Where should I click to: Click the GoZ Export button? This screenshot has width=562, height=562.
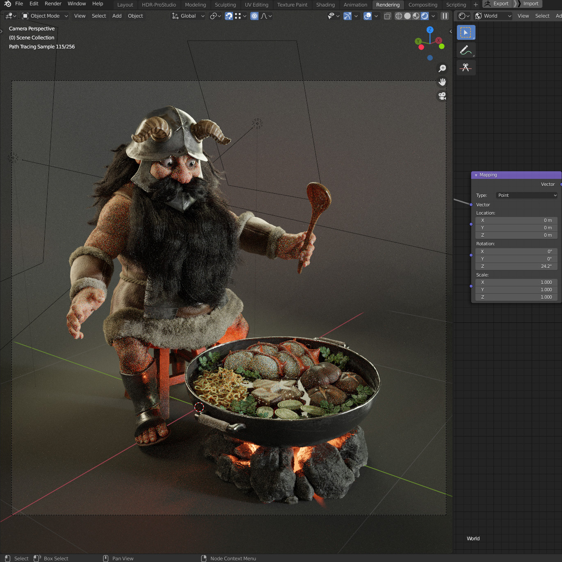496,4
